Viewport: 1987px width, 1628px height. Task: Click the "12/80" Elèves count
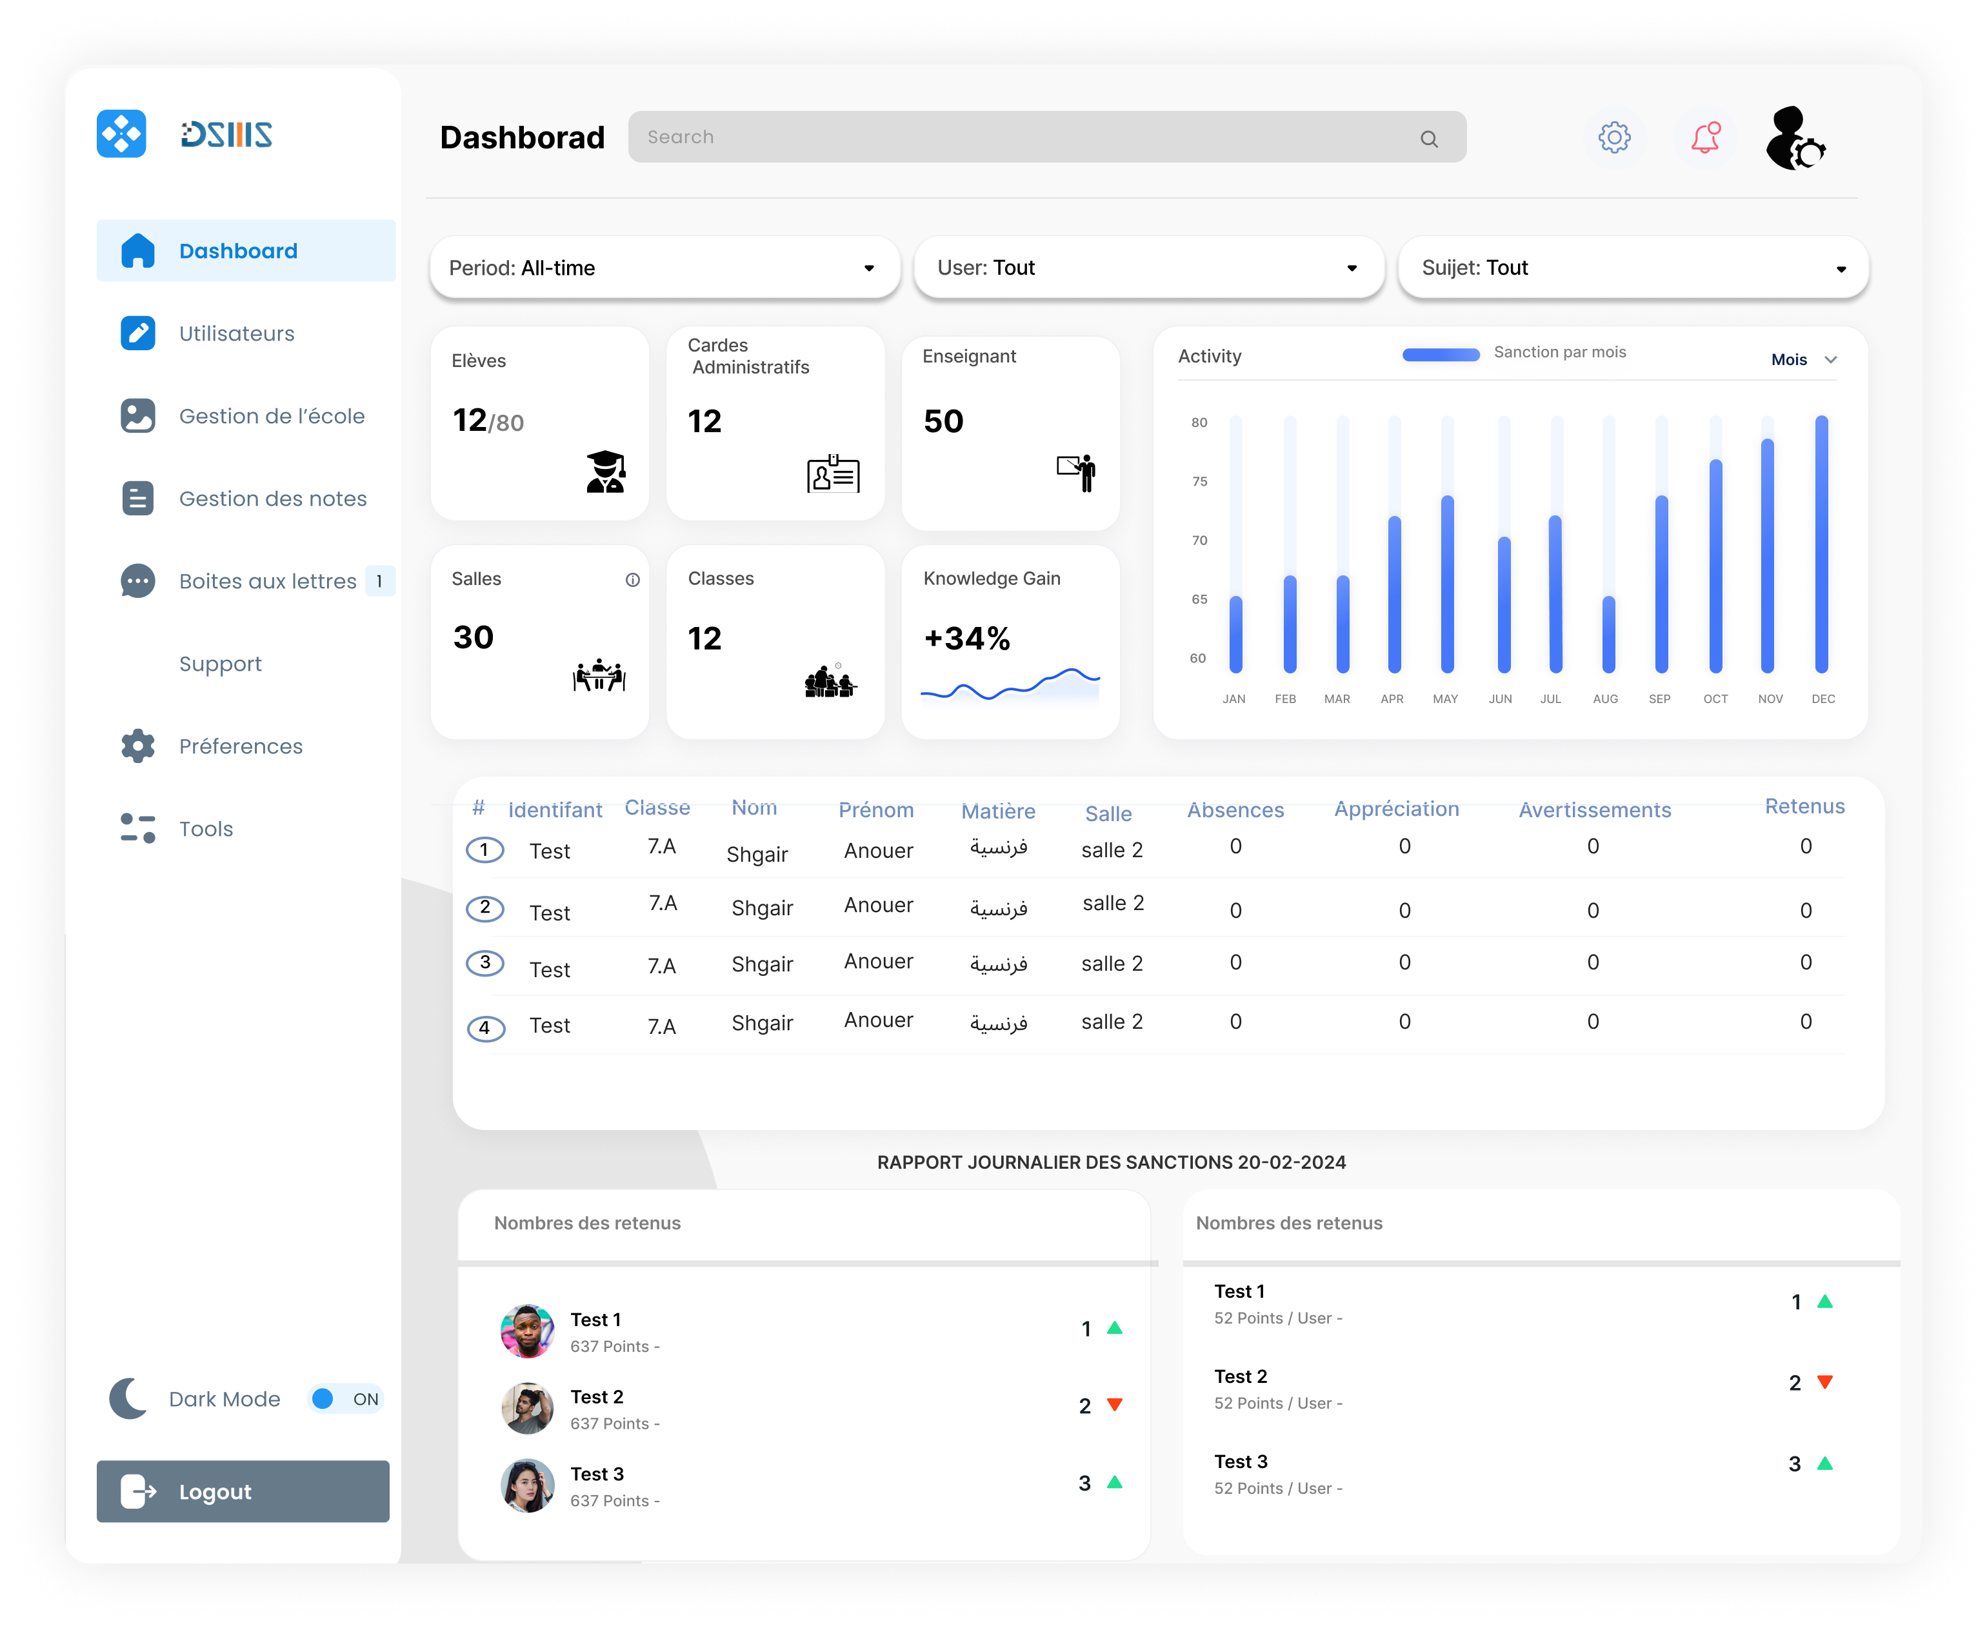(488, 420)
